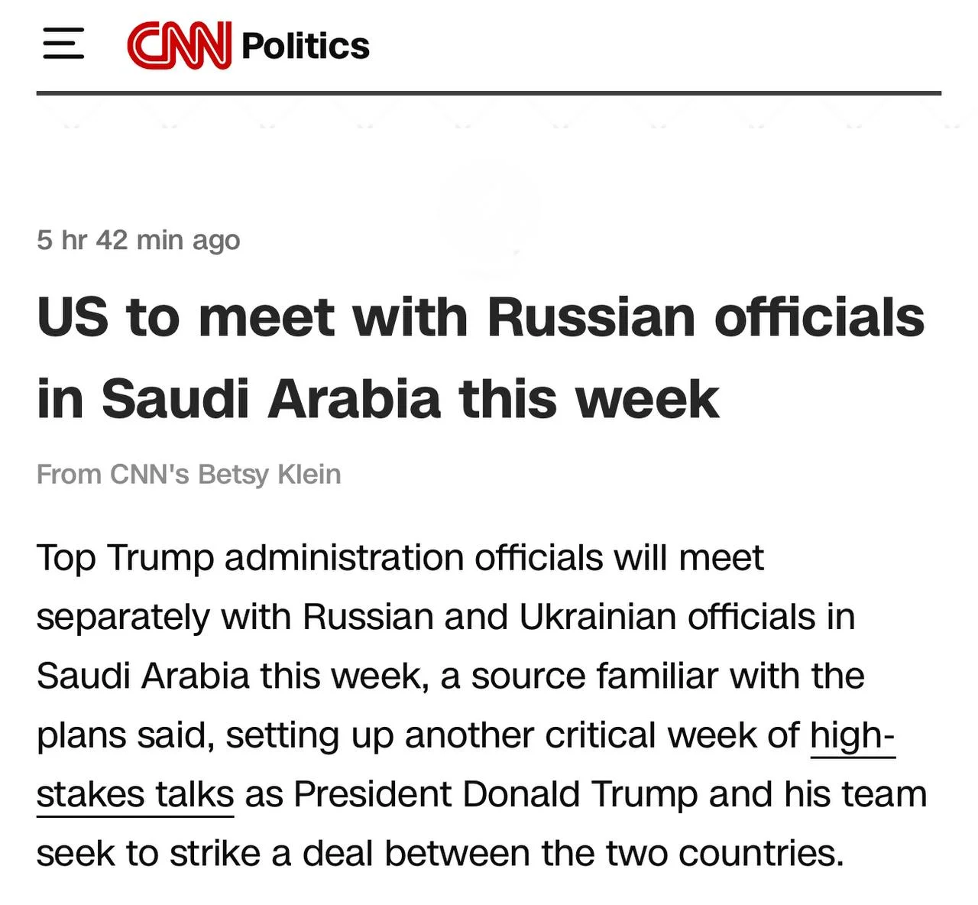The height and width of the screenshot is (905, 978).
Task: Open the hamburger navigation menu
Action: [x=63, y=44]
